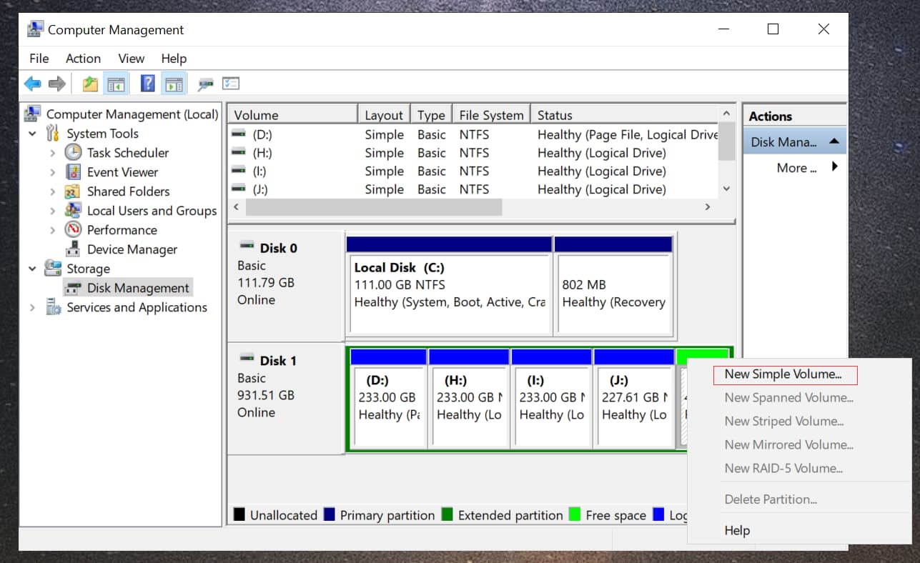This screenshot has height=563, width=920.
Task: Click the Local Users and Groups icon
Action: (73, 210)
